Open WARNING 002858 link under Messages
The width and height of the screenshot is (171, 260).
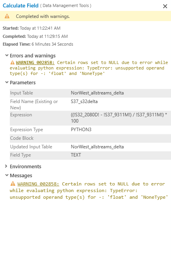click(x=38, y=184)
